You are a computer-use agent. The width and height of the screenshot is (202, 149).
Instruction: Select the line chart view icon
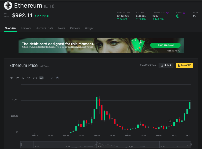[x=52, y=78]
